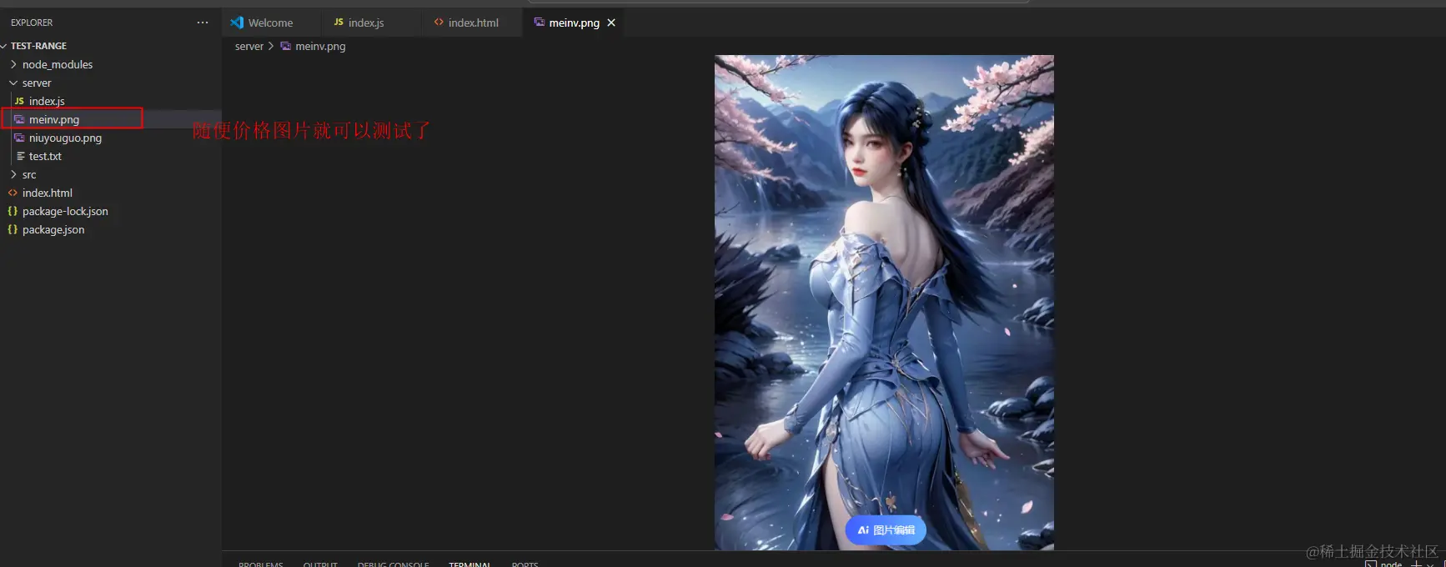The height and width of the screenshot is (567, 1446).
Task: Click the braces icon beside package.json
Action: tap(13, 229)
